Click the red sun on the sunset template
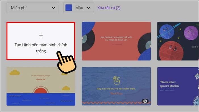 click(x=41, y=90)
